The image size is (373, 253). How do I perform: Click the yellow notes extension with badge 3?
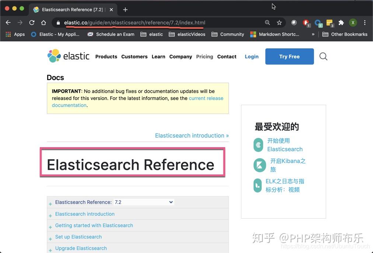[329, 22]
